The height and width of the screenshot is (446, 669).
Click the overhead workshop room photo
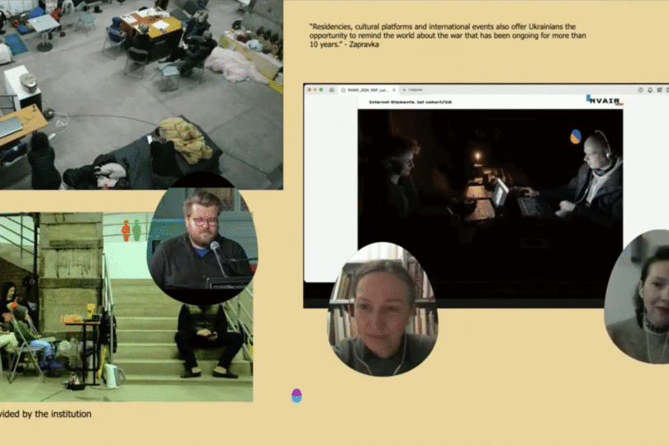140,83
